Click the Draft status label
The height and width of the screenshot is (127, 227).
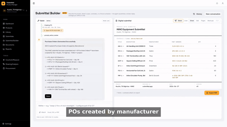click(186, 21)
